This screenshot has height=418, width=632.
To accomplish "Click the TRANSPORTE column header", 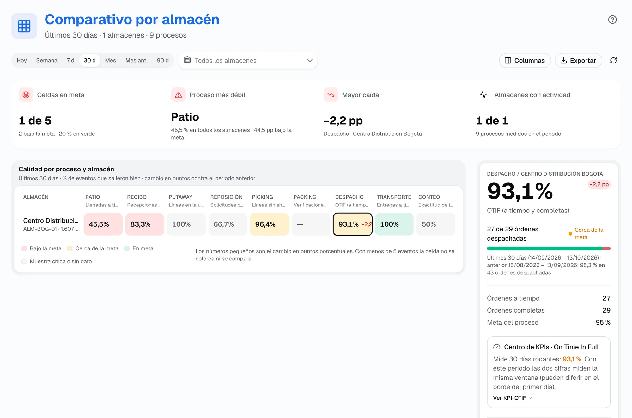I will [394, 197].
